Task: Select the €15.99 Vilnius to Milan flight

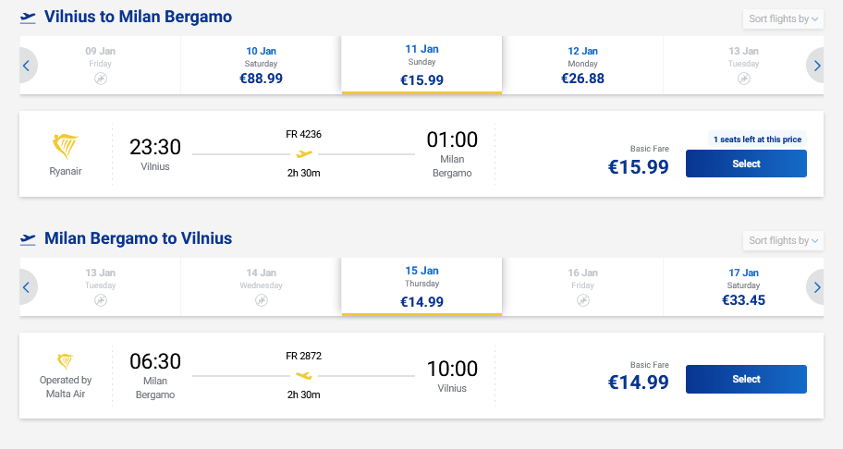Action: (745, 164)
